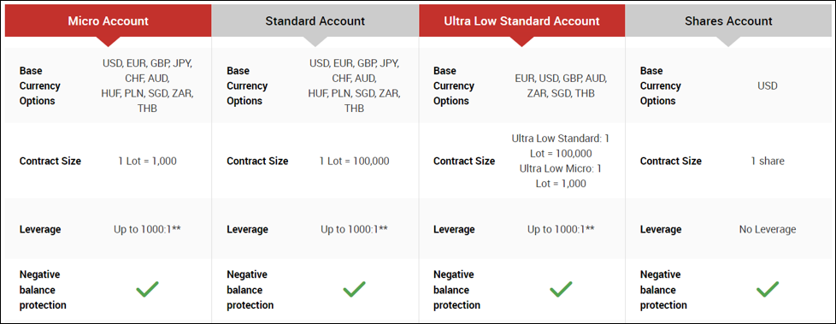Click Standard Account leverage Up to 1000:1**
Screen dimensions: 836x324
(354, 229)
